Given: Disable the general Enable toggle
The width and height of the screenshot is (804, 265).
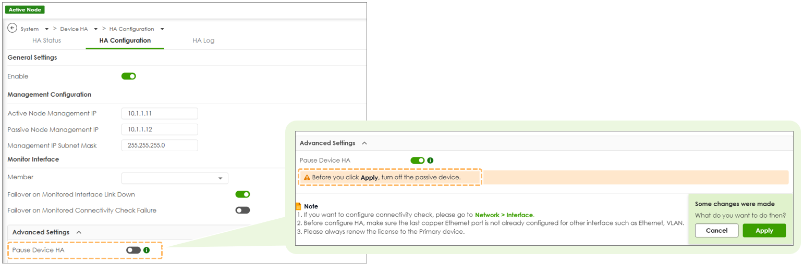Looking at the screenshot, I should point(129,76).
